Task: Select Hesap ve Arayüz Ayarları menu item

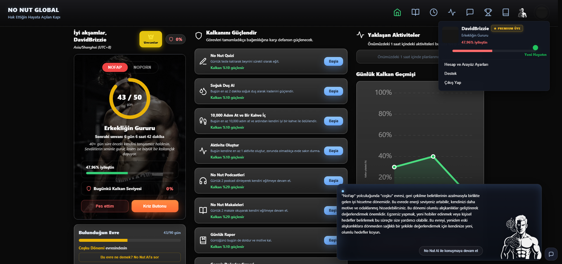Action: click(x=466, y=64)
